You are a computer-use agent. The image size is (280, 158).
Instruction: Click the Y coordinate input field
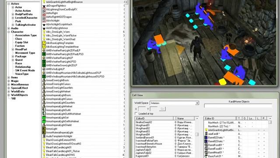[154, 109]
